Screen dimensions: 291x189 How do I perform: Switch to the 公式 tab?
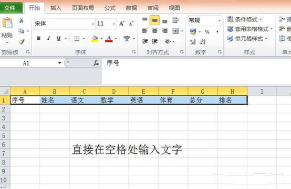pos(110,8)
